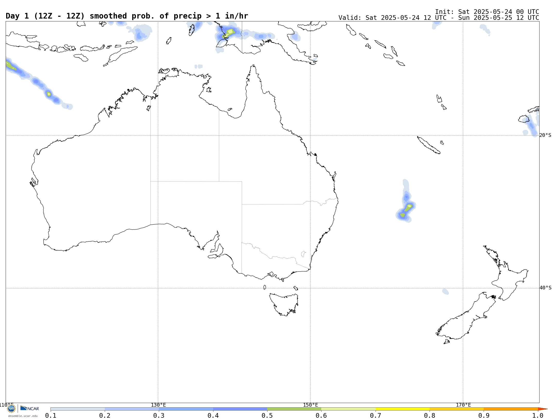The width and height of the screenshot is (556, 419).
Task: Pick the 0.6–0.7 pale yellow-green colorbar segment
Action: [348, 409]
